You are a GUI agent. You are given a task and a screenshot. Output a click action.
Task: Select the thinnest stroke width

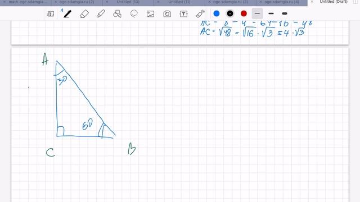(x=258, y=13)
